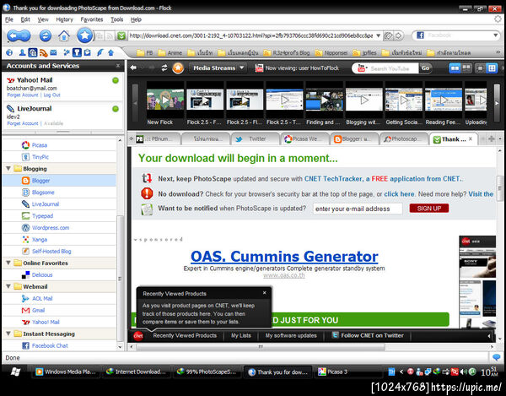
Task: Open the Web Clipboard icon
Action: [88, 52]
